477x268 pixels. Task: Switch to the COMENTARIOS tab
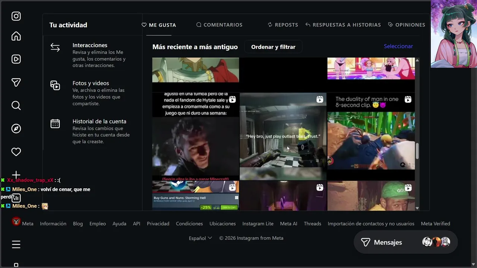(x=219, y=25)
